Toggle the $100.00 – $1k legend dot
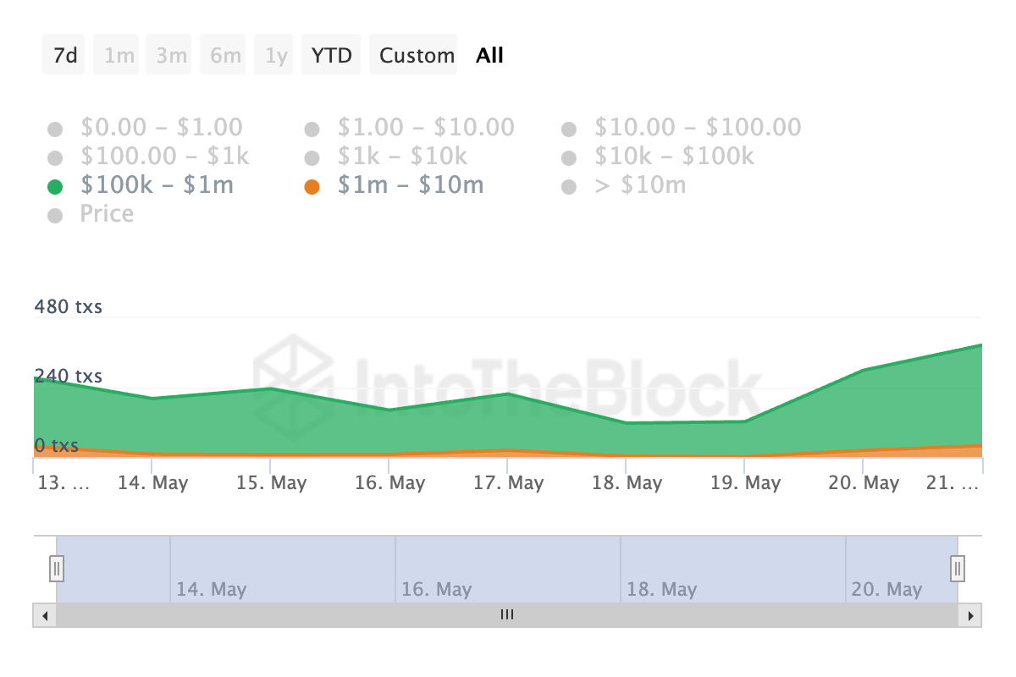 pos(55,158)
